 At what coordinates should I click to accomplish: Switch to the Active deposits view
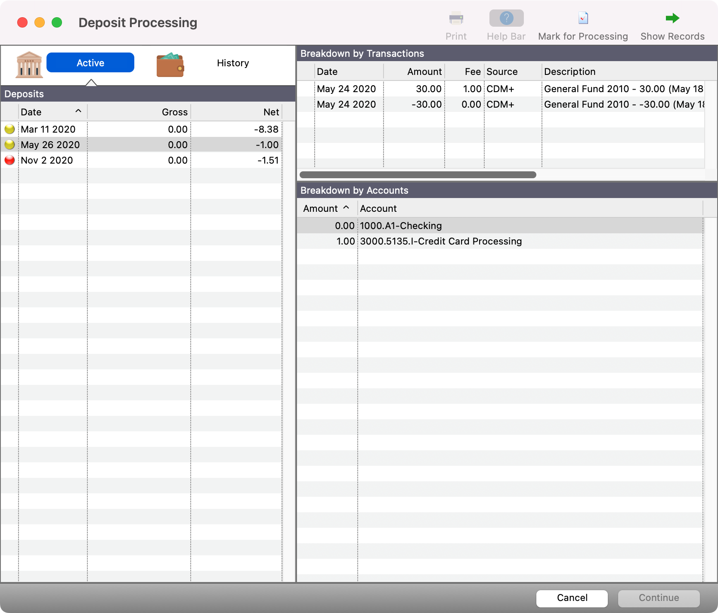[x=90, y=62]
